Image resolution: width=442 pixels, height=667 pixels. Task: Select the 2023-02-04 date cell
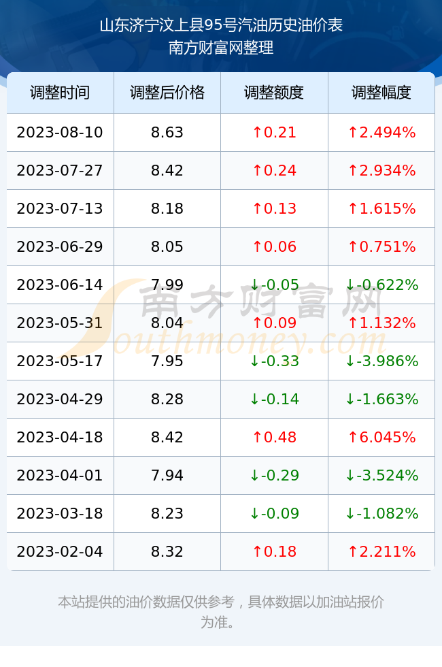60,552
